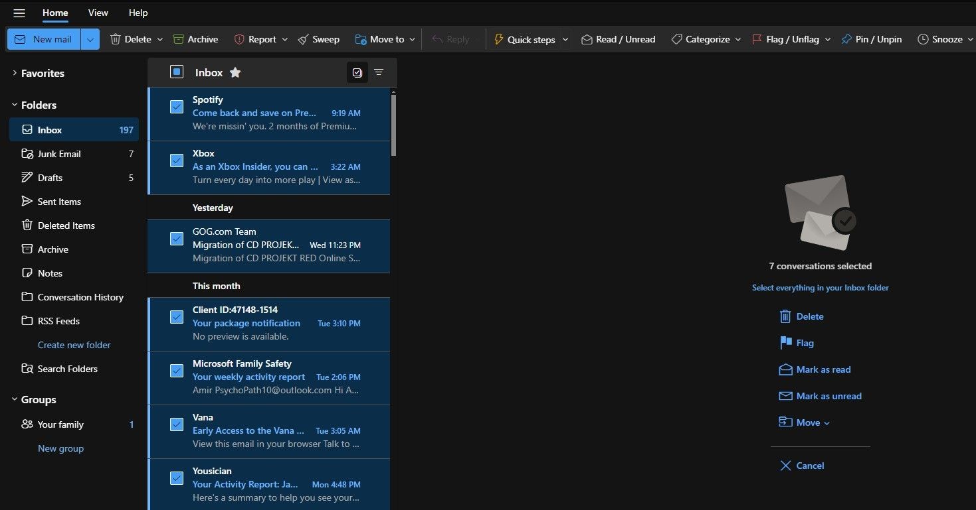This screenshot has width=976, height=510.
Task: Uncheck the GOG.com Team email checkbox
Action: click(x=177, y=238)
